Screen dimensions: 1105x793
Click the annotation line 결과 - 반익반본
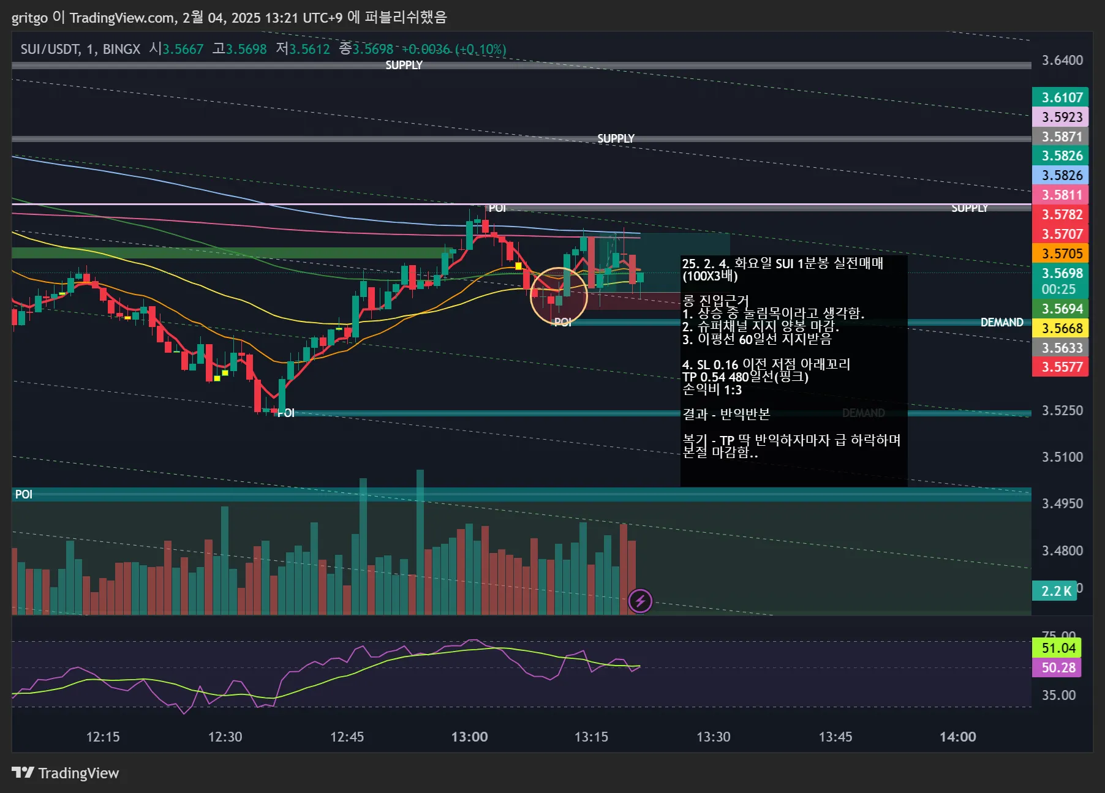point(726,415)
